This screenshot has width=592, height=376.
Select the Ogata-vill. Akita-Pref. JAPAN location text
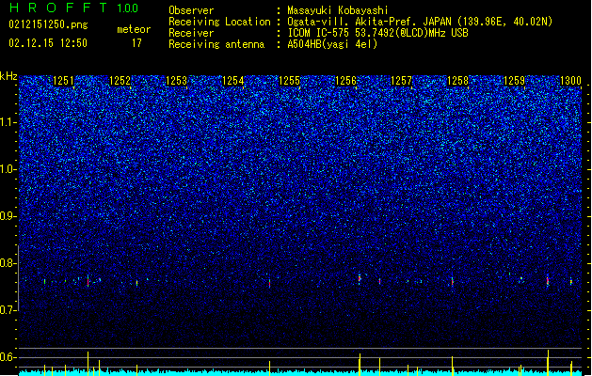(x=420, y=22)
